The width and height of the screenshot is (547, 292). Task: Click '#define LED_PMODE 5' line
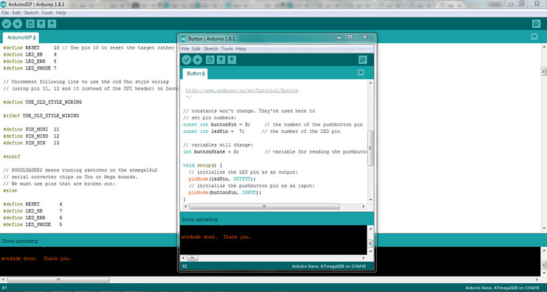[32, 225]
